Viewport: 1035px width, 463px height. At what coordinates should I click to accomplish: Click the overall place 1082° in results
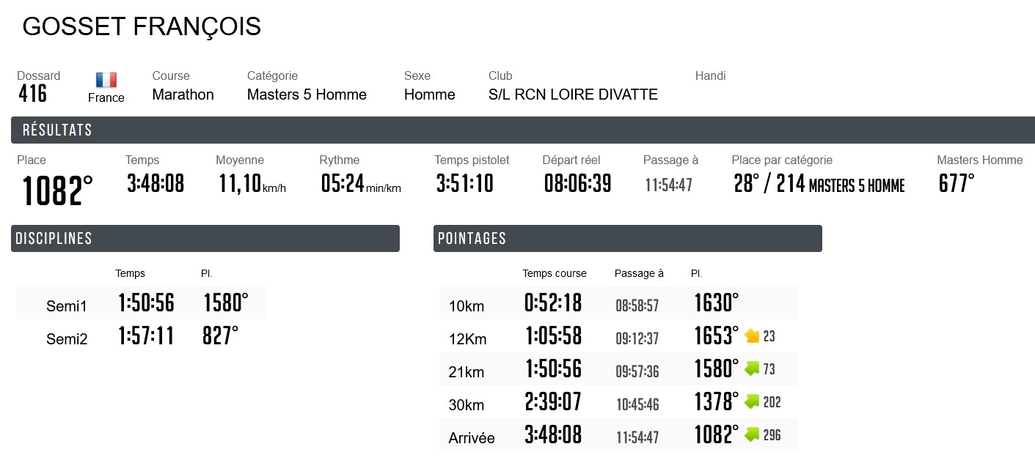point(57,190)
